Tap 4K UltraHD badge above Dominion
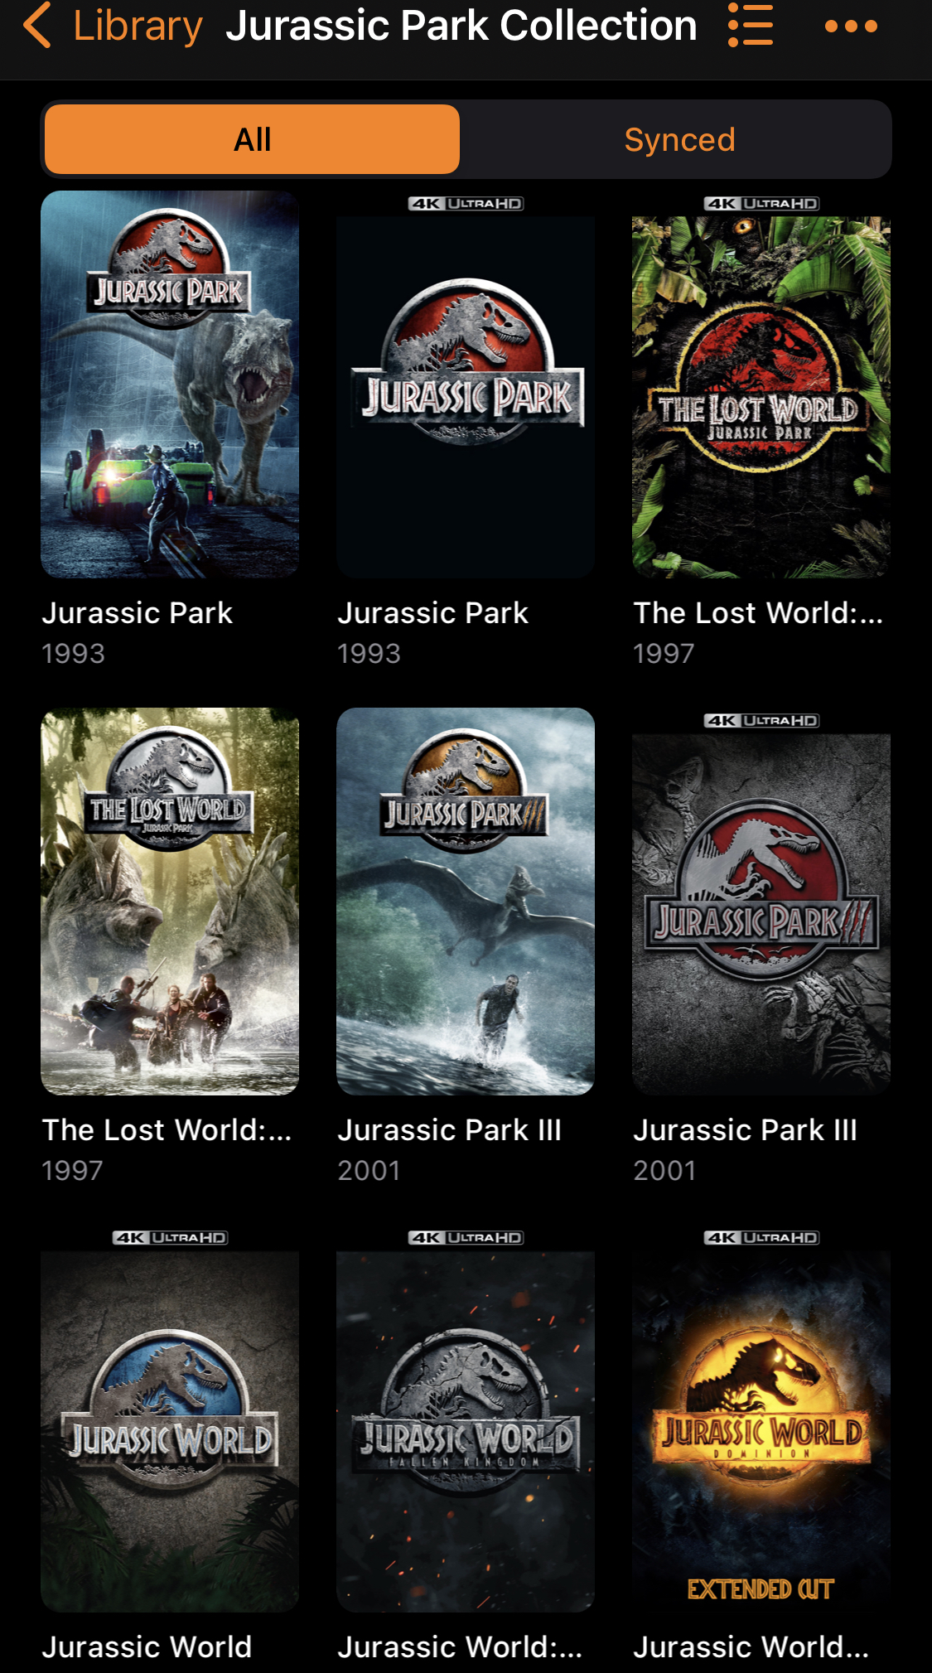This screenshot has width=932, height=1673. tap(761, 1238)
